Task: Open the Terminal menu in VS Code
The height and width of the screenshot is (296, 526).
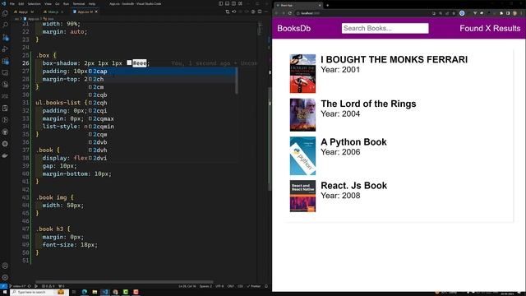Action: tap(79, 3)
